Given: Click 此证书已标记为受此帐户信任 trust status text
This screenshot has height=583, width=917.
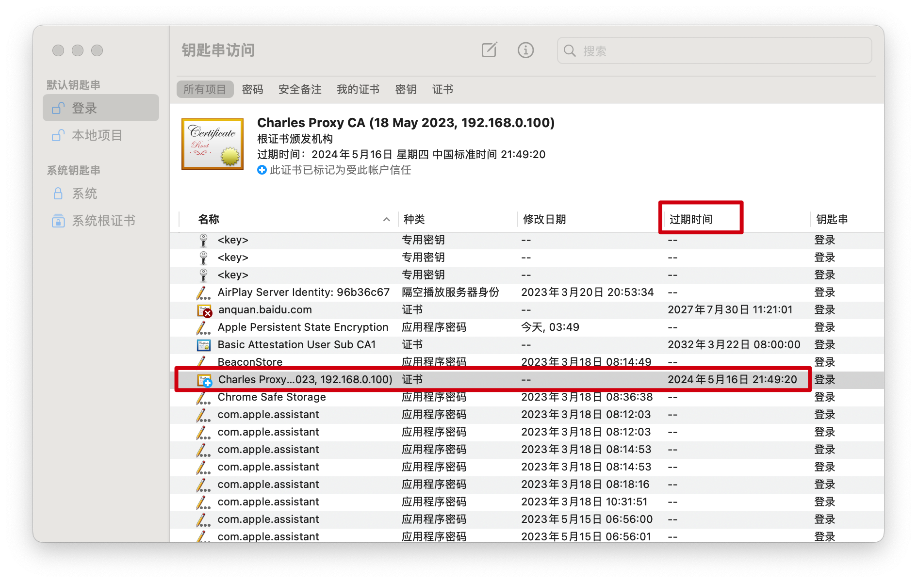Looking at the screenshot, I should click(341, 170).
